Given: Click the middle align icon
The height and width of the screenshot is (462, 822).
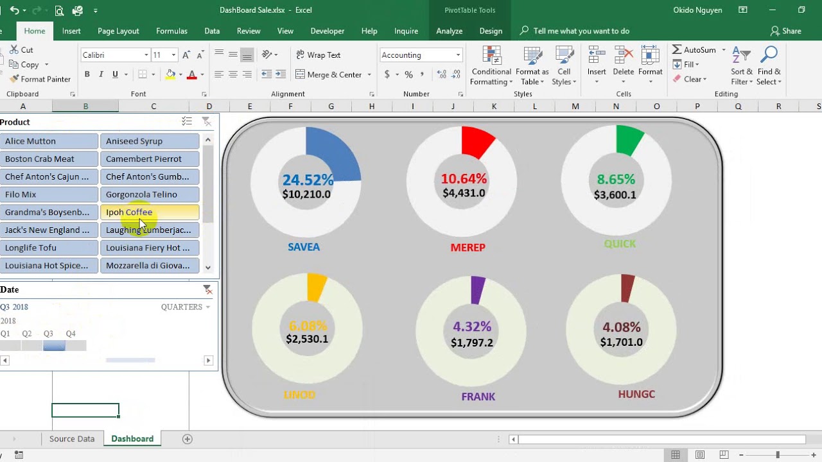Looking at the screenshot, I should click(x=233, y=55).
